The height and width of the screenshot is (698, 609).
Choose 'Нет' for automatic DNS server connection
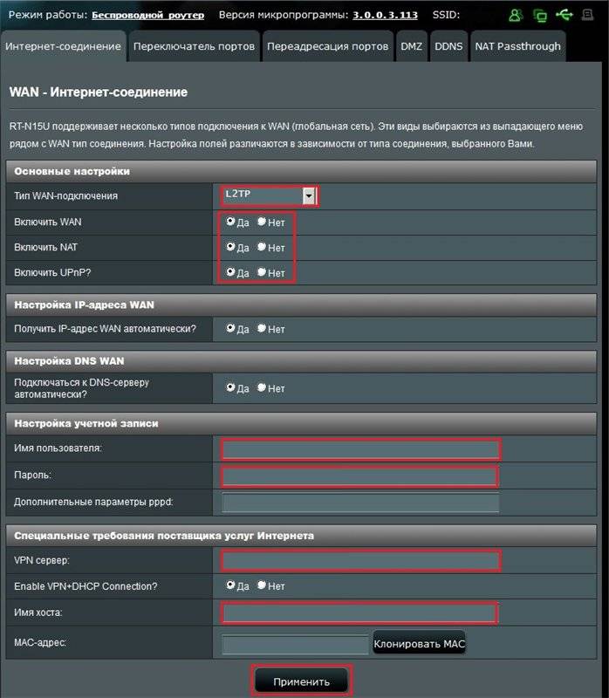(x=262, y=388)
